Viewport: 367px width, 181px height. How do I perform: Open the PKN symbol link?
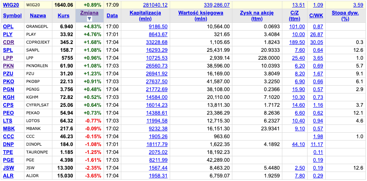point(8,66)
